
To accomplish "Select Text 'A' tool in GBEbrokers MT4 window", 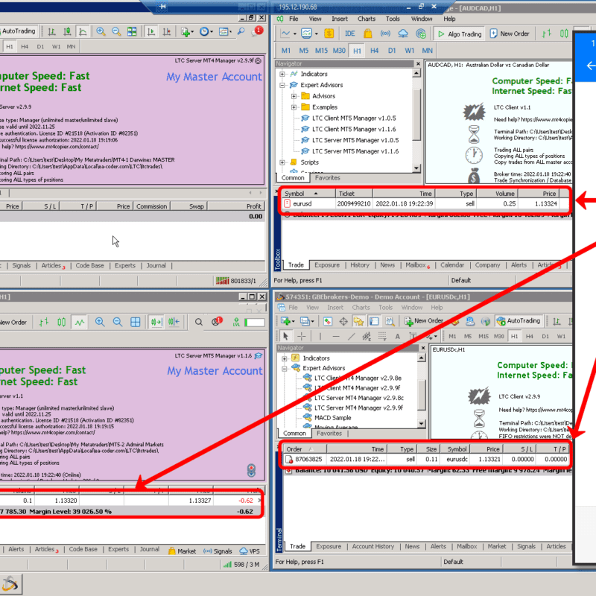I will [x=397, y=337].
